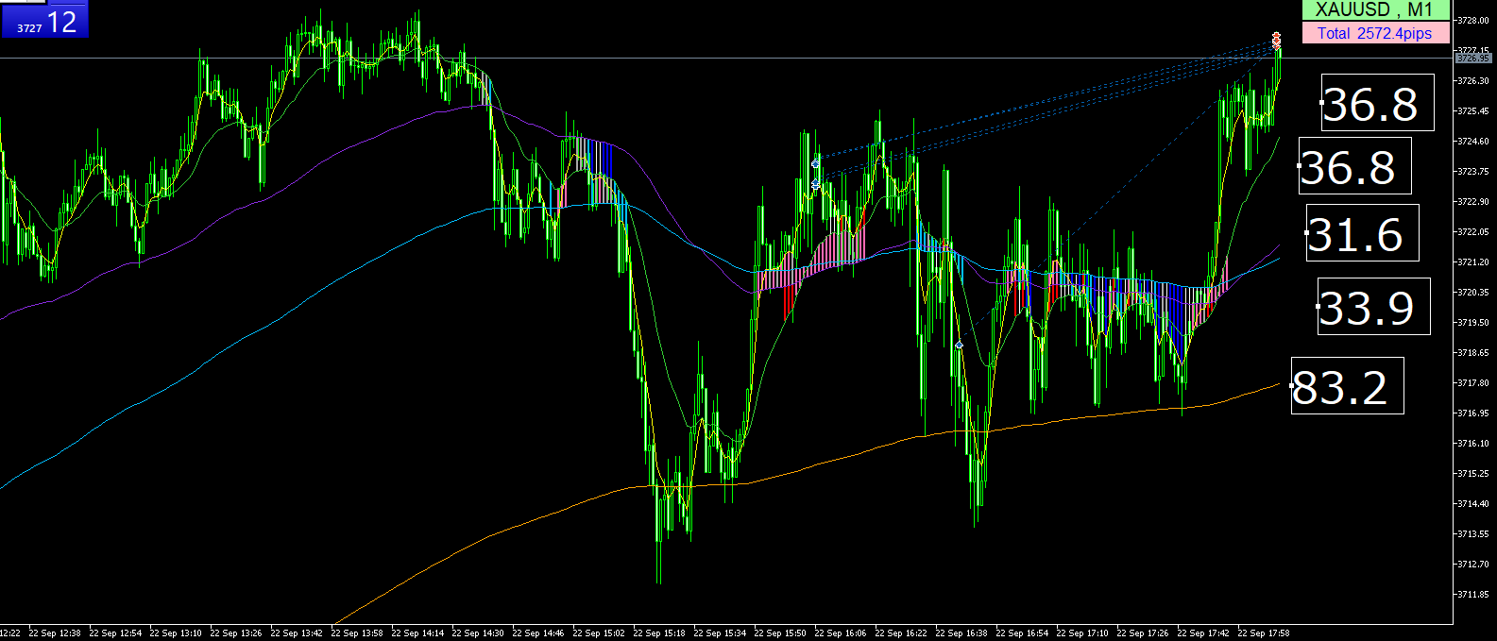Select the second 36.8 value box
Viewport: 1497px width, 641px height.
tap(1354, 166)
